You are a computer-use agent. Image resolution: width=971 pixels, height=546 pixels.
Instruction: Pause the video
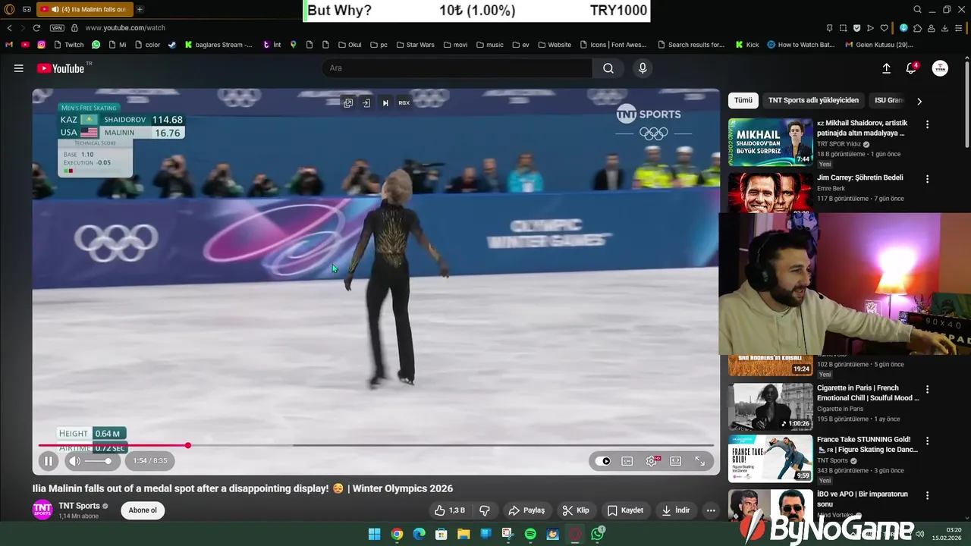(x=48, y=460)
